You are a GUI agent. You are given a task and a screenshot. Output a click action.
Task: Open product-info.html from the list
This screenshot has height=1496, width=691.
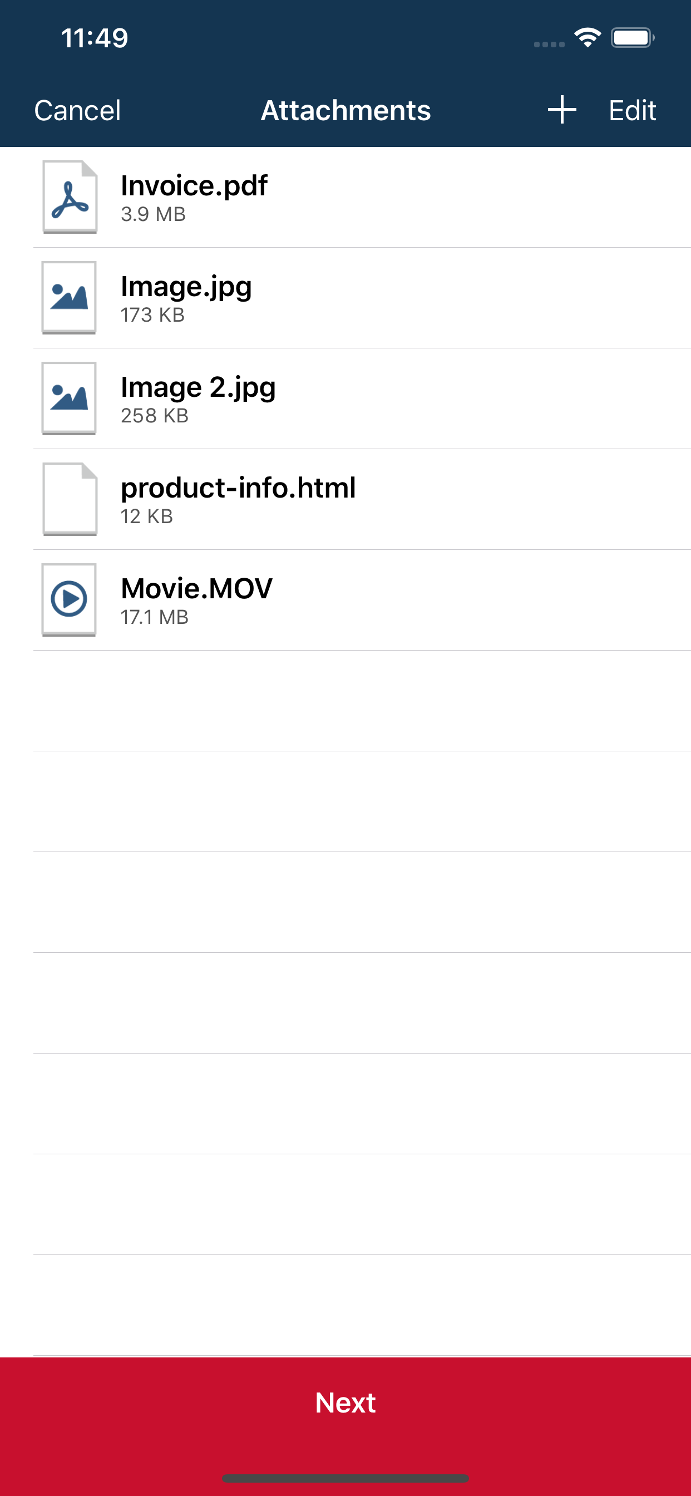[345, 498]
